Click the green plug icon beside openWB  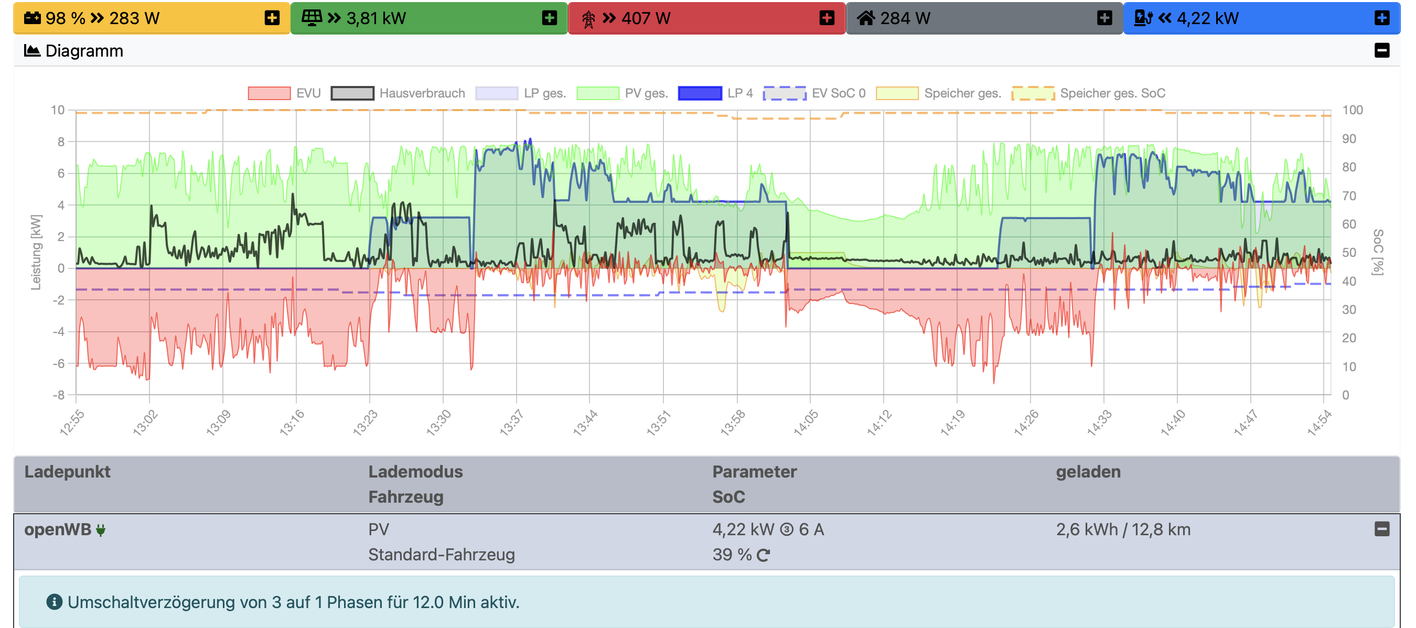tap(101, 529)
